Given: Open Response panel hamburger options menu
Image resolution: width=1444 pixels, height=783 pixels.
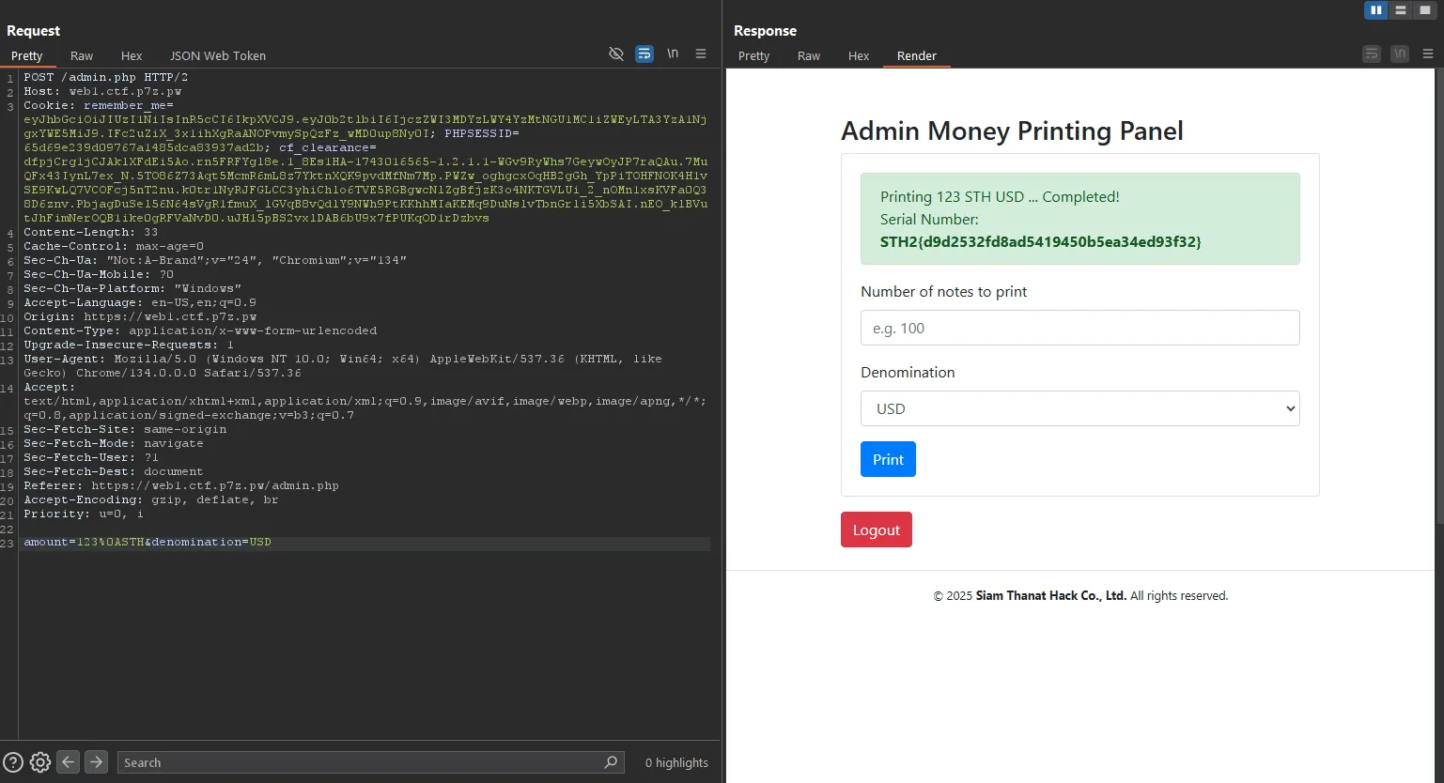Looking at the screenshot, I should click(1428, 54).
